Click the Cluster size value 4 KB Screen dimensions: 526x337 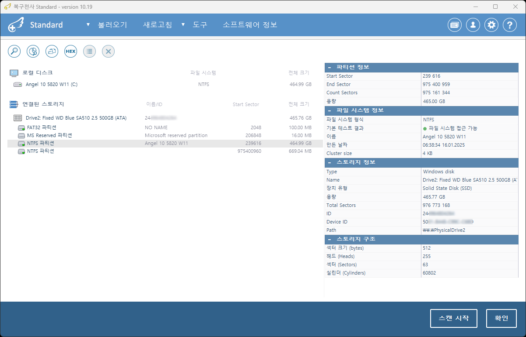coord(428,153)
